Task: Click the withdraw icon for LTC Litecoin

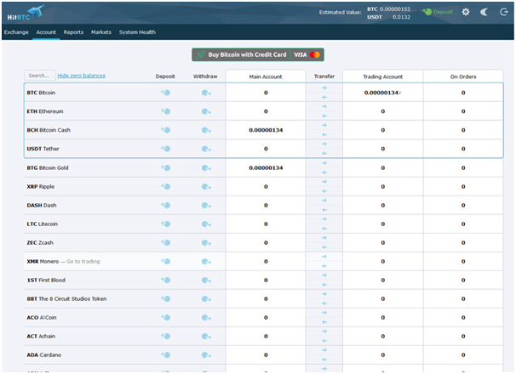Action: (x=206, y=224)
